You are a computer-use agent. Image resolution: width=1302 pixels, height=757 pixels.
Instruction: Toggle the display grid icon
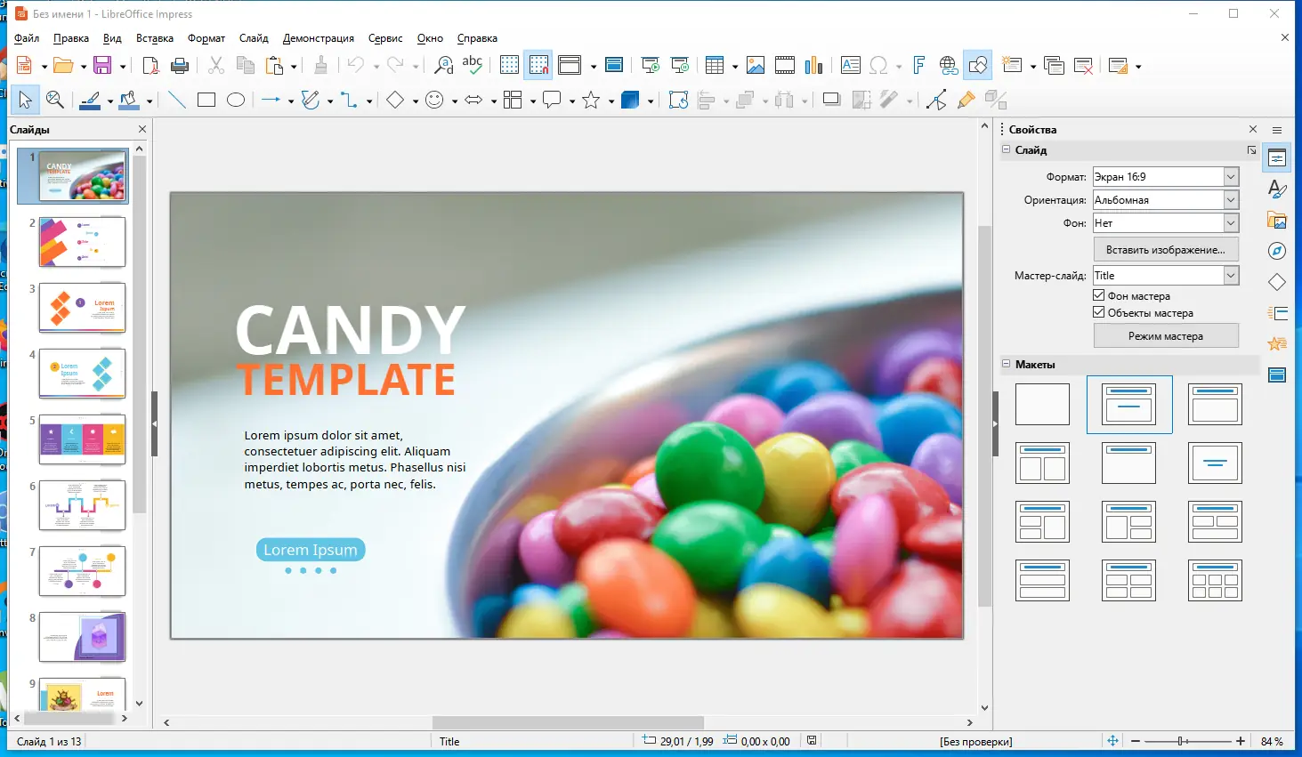click(x=509, y=65)
